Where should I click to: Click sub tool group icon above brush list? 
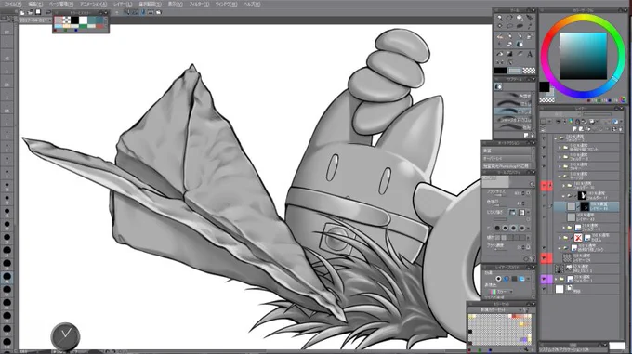499,86
